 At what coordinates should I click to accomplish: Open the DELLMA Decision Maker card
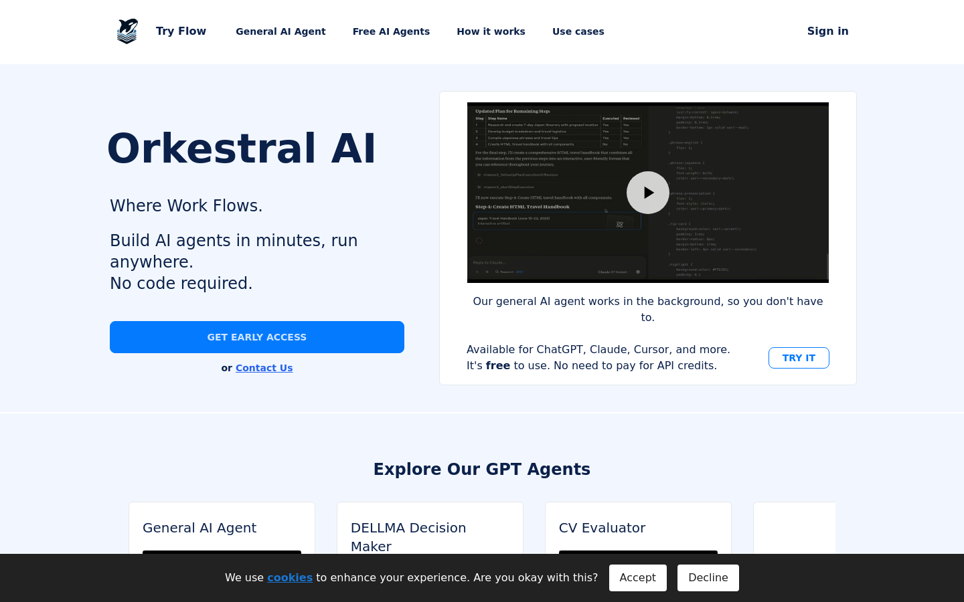pyautogui.click(x=430, y=528)
